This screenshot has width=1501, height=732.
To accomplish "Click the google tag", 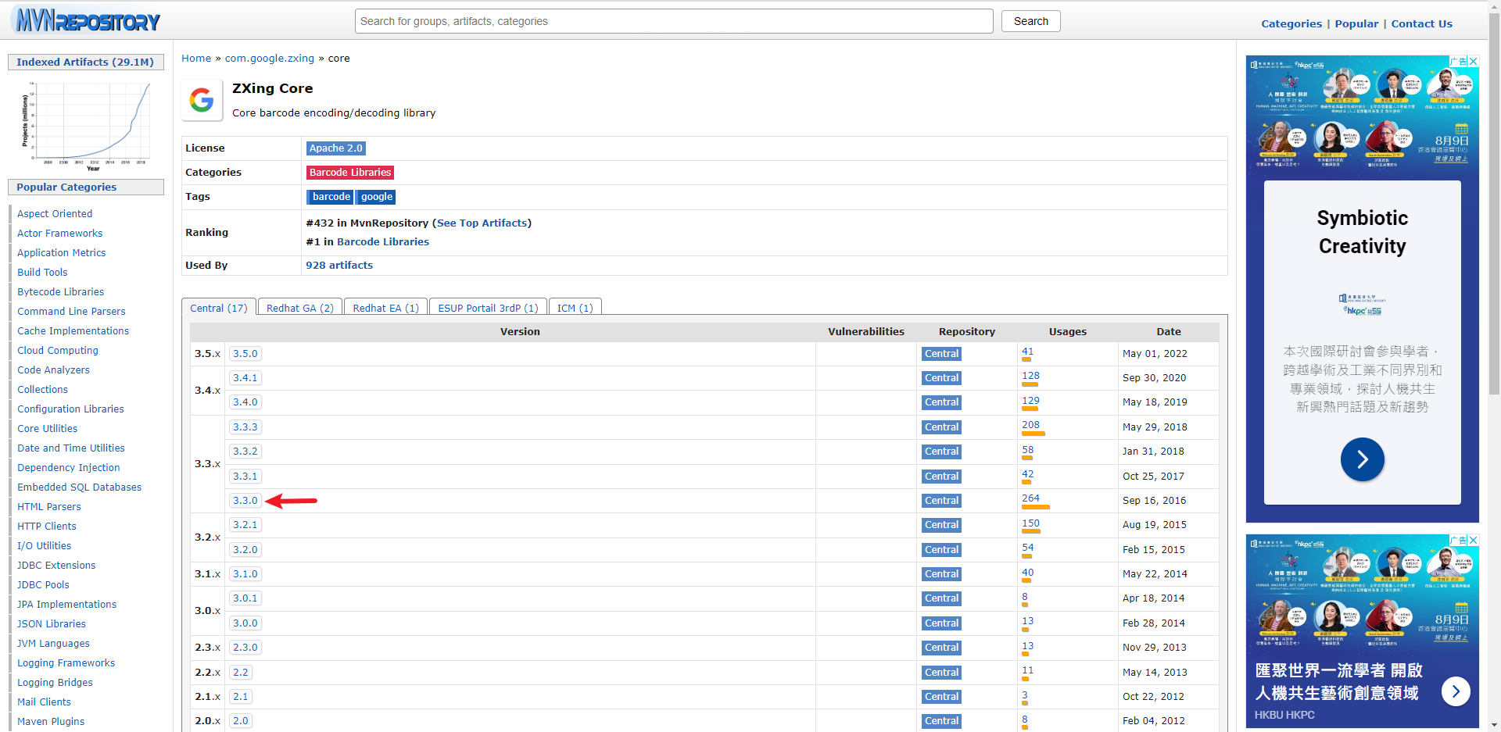I will click(377, 197).
